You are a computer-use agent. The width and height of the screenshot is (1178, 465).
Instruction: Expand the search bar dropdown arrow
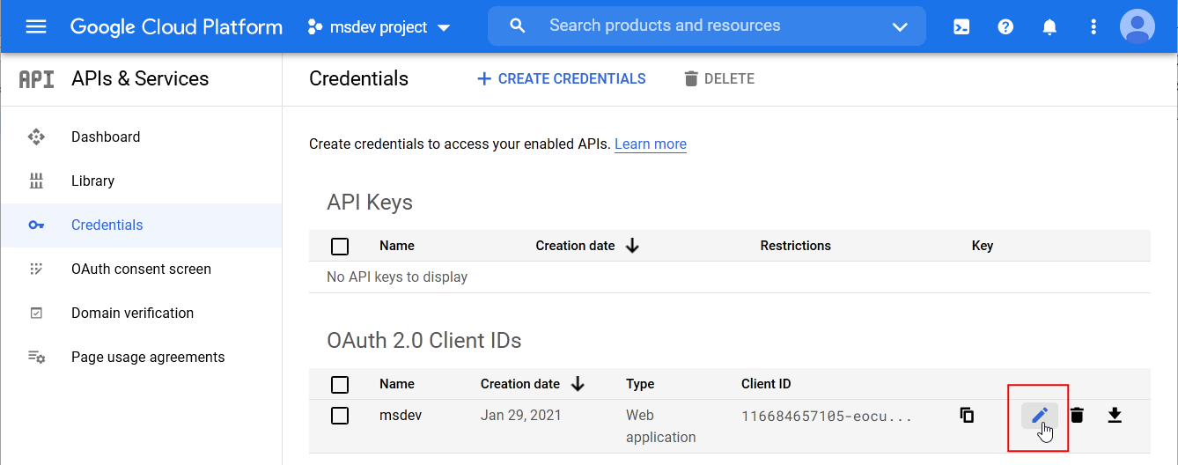[900, 27]
